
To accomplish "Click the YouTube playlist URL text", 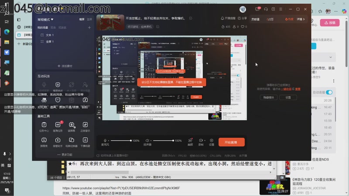I will [121, 188].
